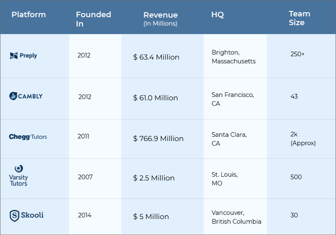336x235 pixels.
Task: Click the San Francisco, CA location
Action: tap(233, 99)
